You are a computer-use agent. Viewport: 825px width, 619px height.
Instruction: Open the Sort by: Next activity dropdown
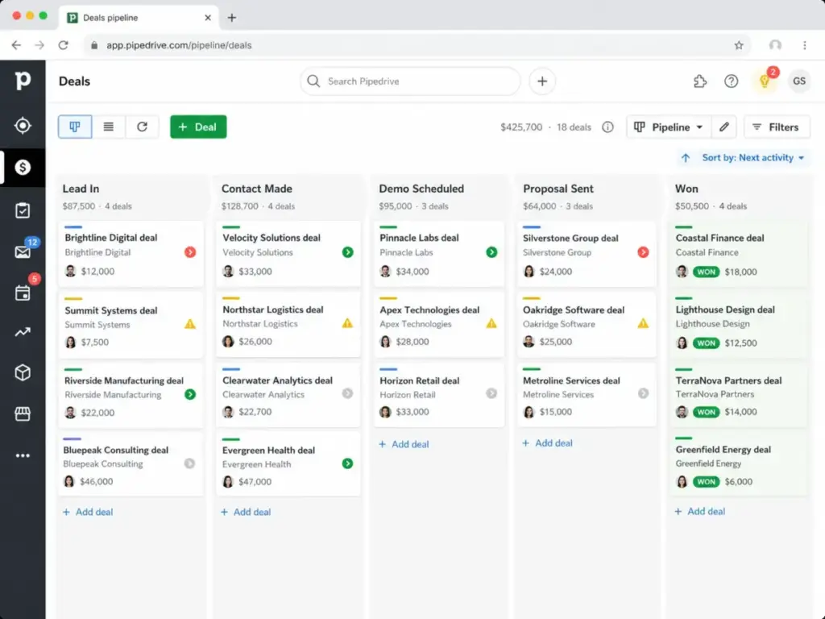pyautogui.click(x=753, y=158)
